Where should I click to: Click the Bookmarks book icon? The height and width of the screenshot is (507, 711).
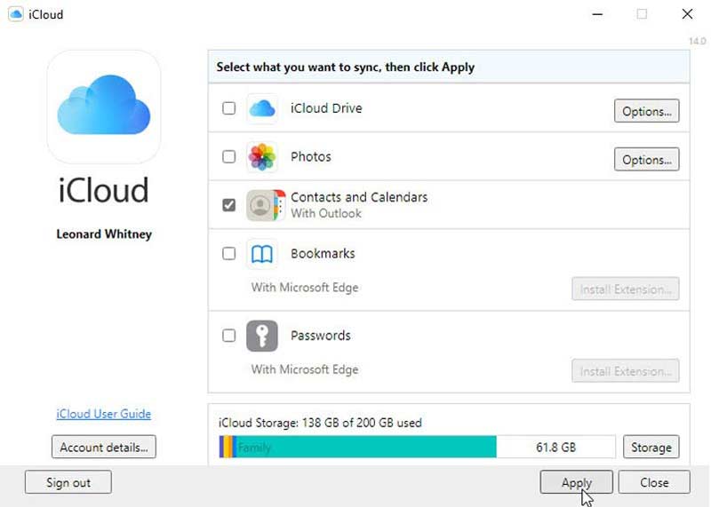coord(262,254)
